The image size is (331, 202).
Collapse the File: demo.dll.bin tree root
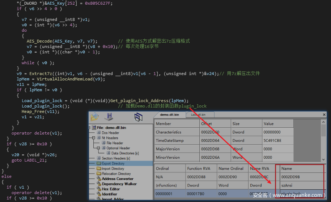click(x=90, y=128)
